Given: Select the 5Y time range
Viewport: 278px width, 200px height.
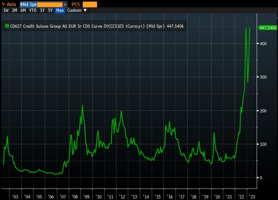Looking at the screenshot, I should 50,10.
